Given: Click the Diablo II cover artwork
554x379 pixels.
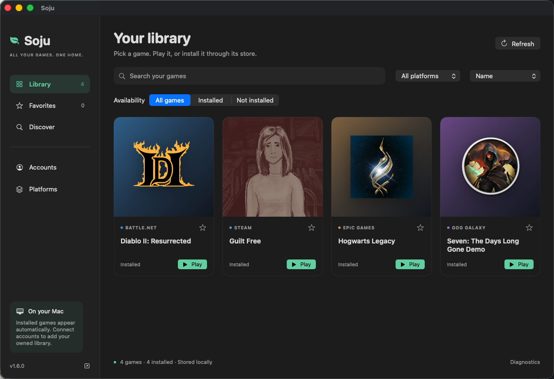Looking at the screenshot, I should 164,167.
